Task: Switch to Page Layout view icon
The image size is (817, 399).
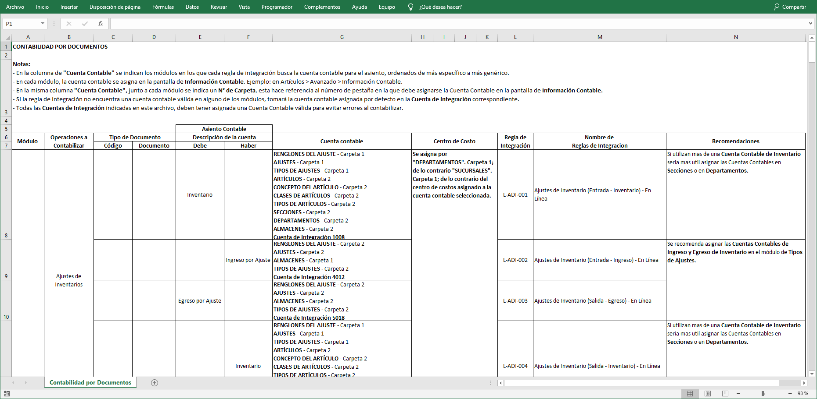Action: 708,393
